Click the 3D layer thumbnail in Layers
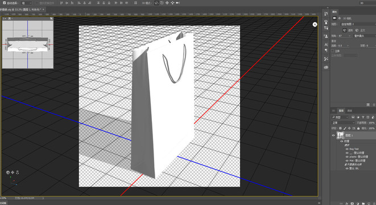 point(340,136)
